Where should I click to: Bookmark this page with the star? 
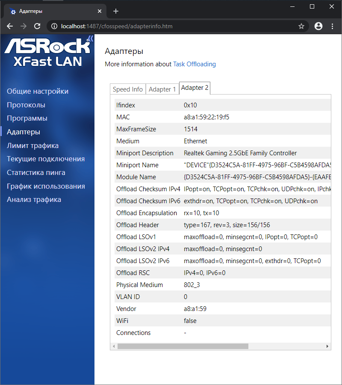(301, 26)
